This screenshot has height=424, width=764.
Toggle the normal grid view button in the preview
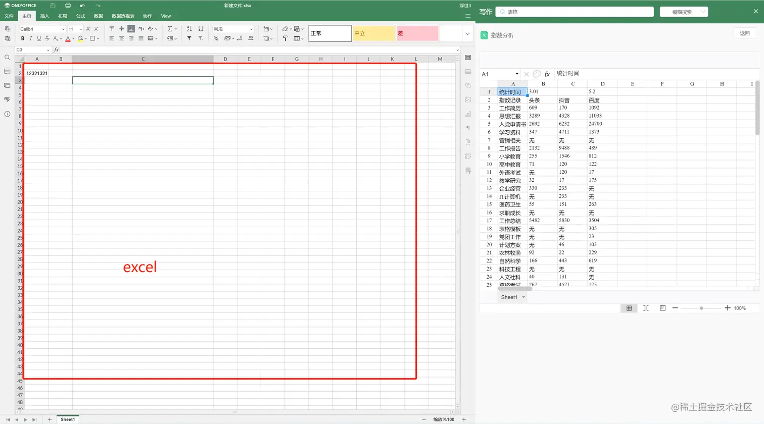(x=629, y=308)
